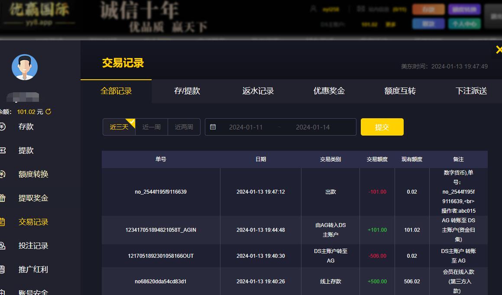Click the 额度转换 icon in sidebar

tap(2, 175)
